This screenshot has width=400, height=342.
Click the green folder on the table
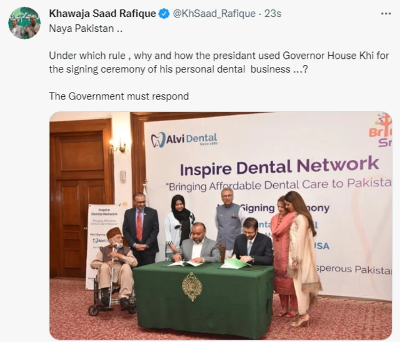[234, 263]
